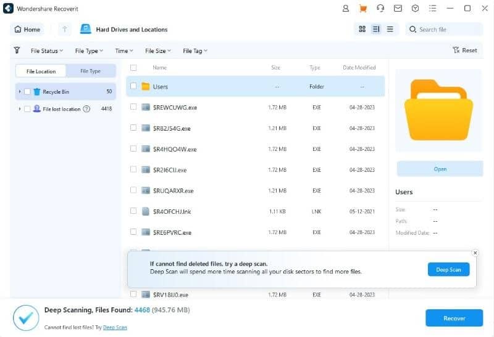Click the filter funnel icon
This screenshot has width=494, height=337.
coord(17,51)
